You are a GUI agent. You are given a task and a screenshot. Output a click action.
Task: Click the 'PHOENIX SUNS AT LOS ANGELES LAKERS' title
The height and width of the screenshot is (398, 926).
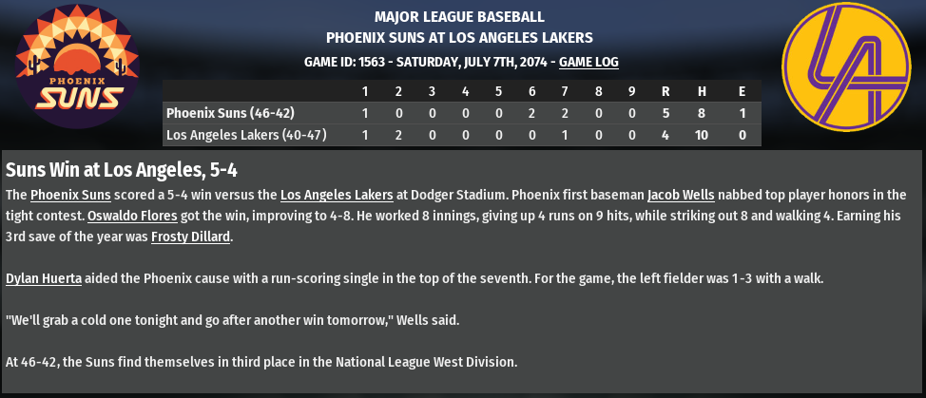[x=459, y=38]
